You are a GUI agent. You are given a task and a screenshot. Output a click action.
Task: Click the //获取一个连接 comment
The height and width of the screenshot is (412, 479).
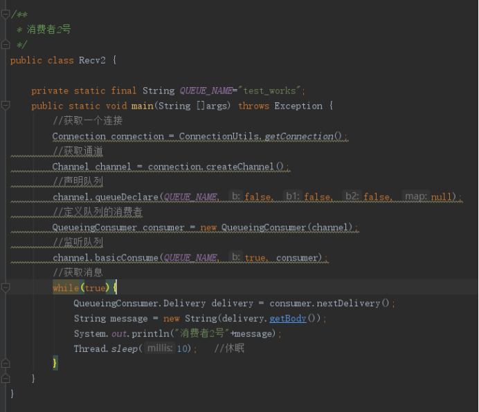click(x=88, y=120)
